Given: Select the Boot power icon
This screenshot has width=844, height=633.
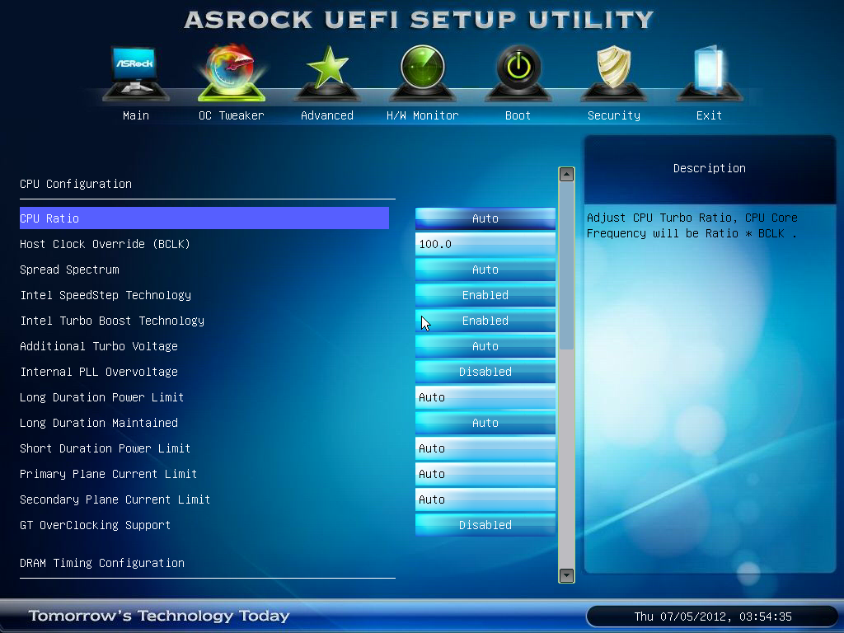Looking at the screenshot, I should pyautogui.click(x=518, y=73).
